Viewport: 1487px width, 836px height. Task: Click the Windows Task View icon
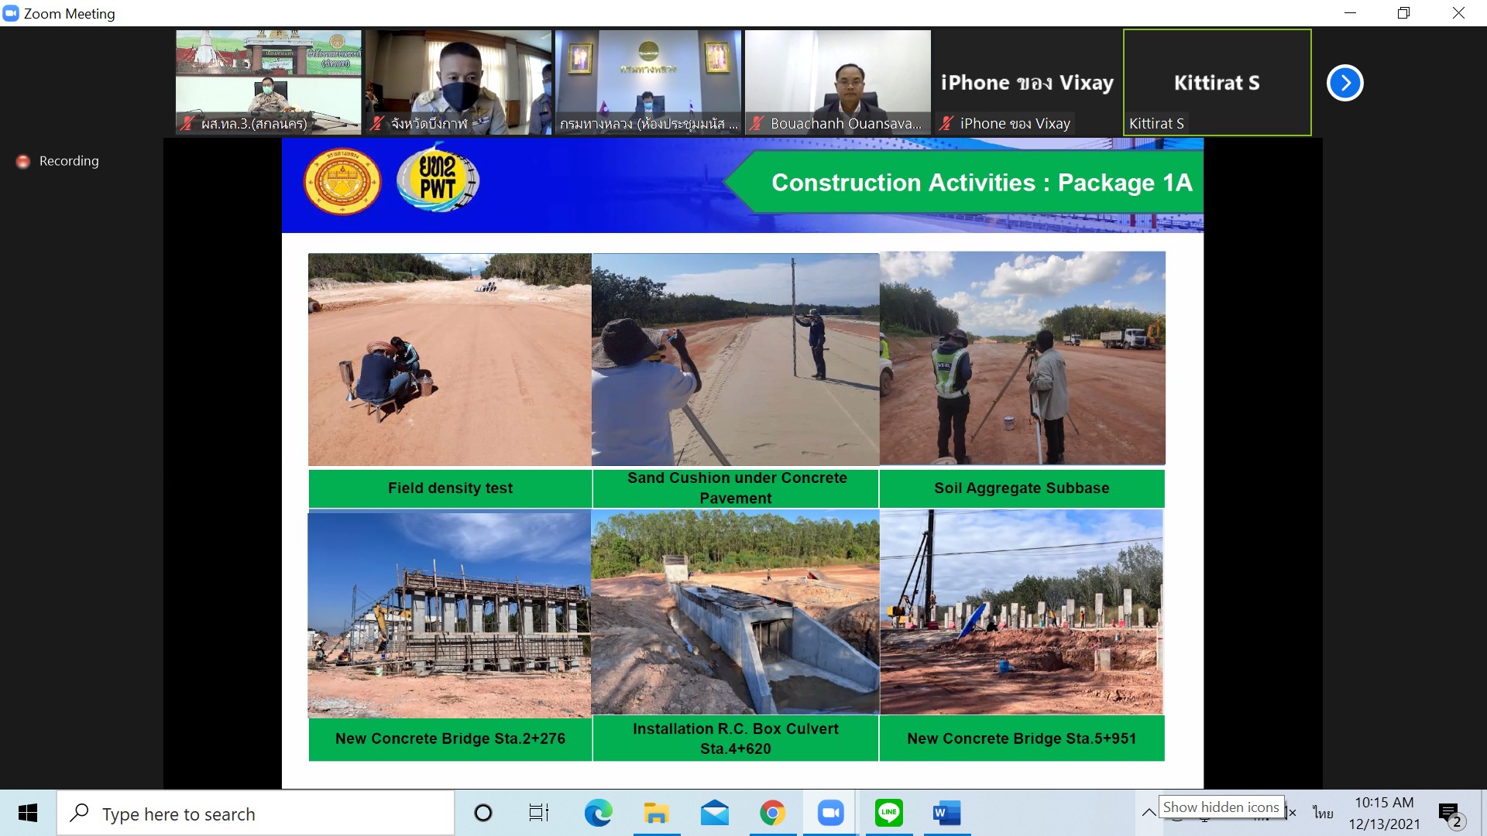point(538,813)
